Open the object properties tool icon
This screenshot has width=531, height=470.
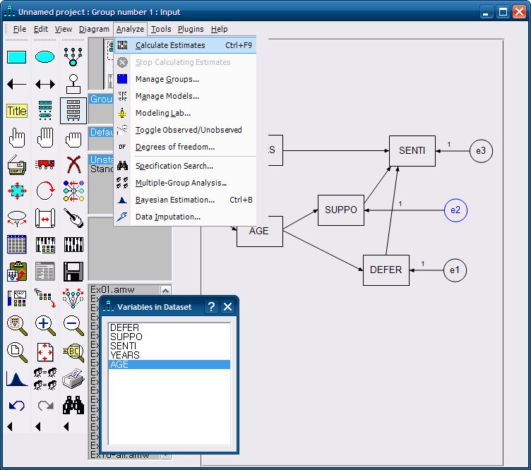pos(17,299)
